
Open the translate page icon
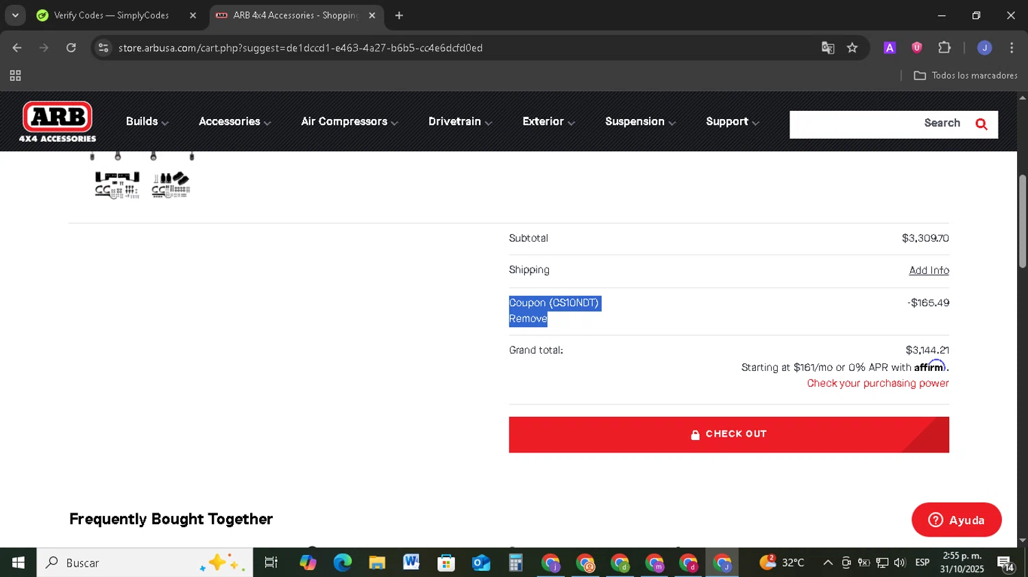pos(828,48)
